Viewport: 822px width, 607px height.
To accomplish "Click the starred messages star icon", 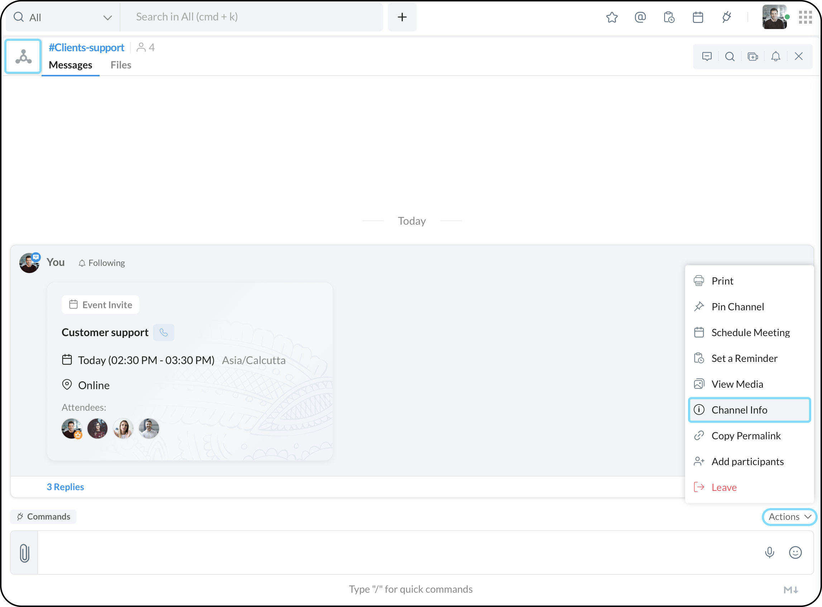I will coord(612,17).
